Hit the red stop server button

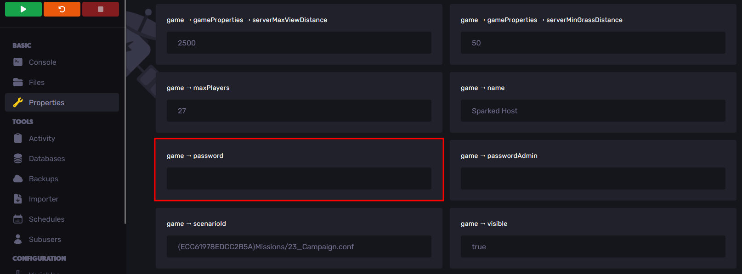coord(100,9)
